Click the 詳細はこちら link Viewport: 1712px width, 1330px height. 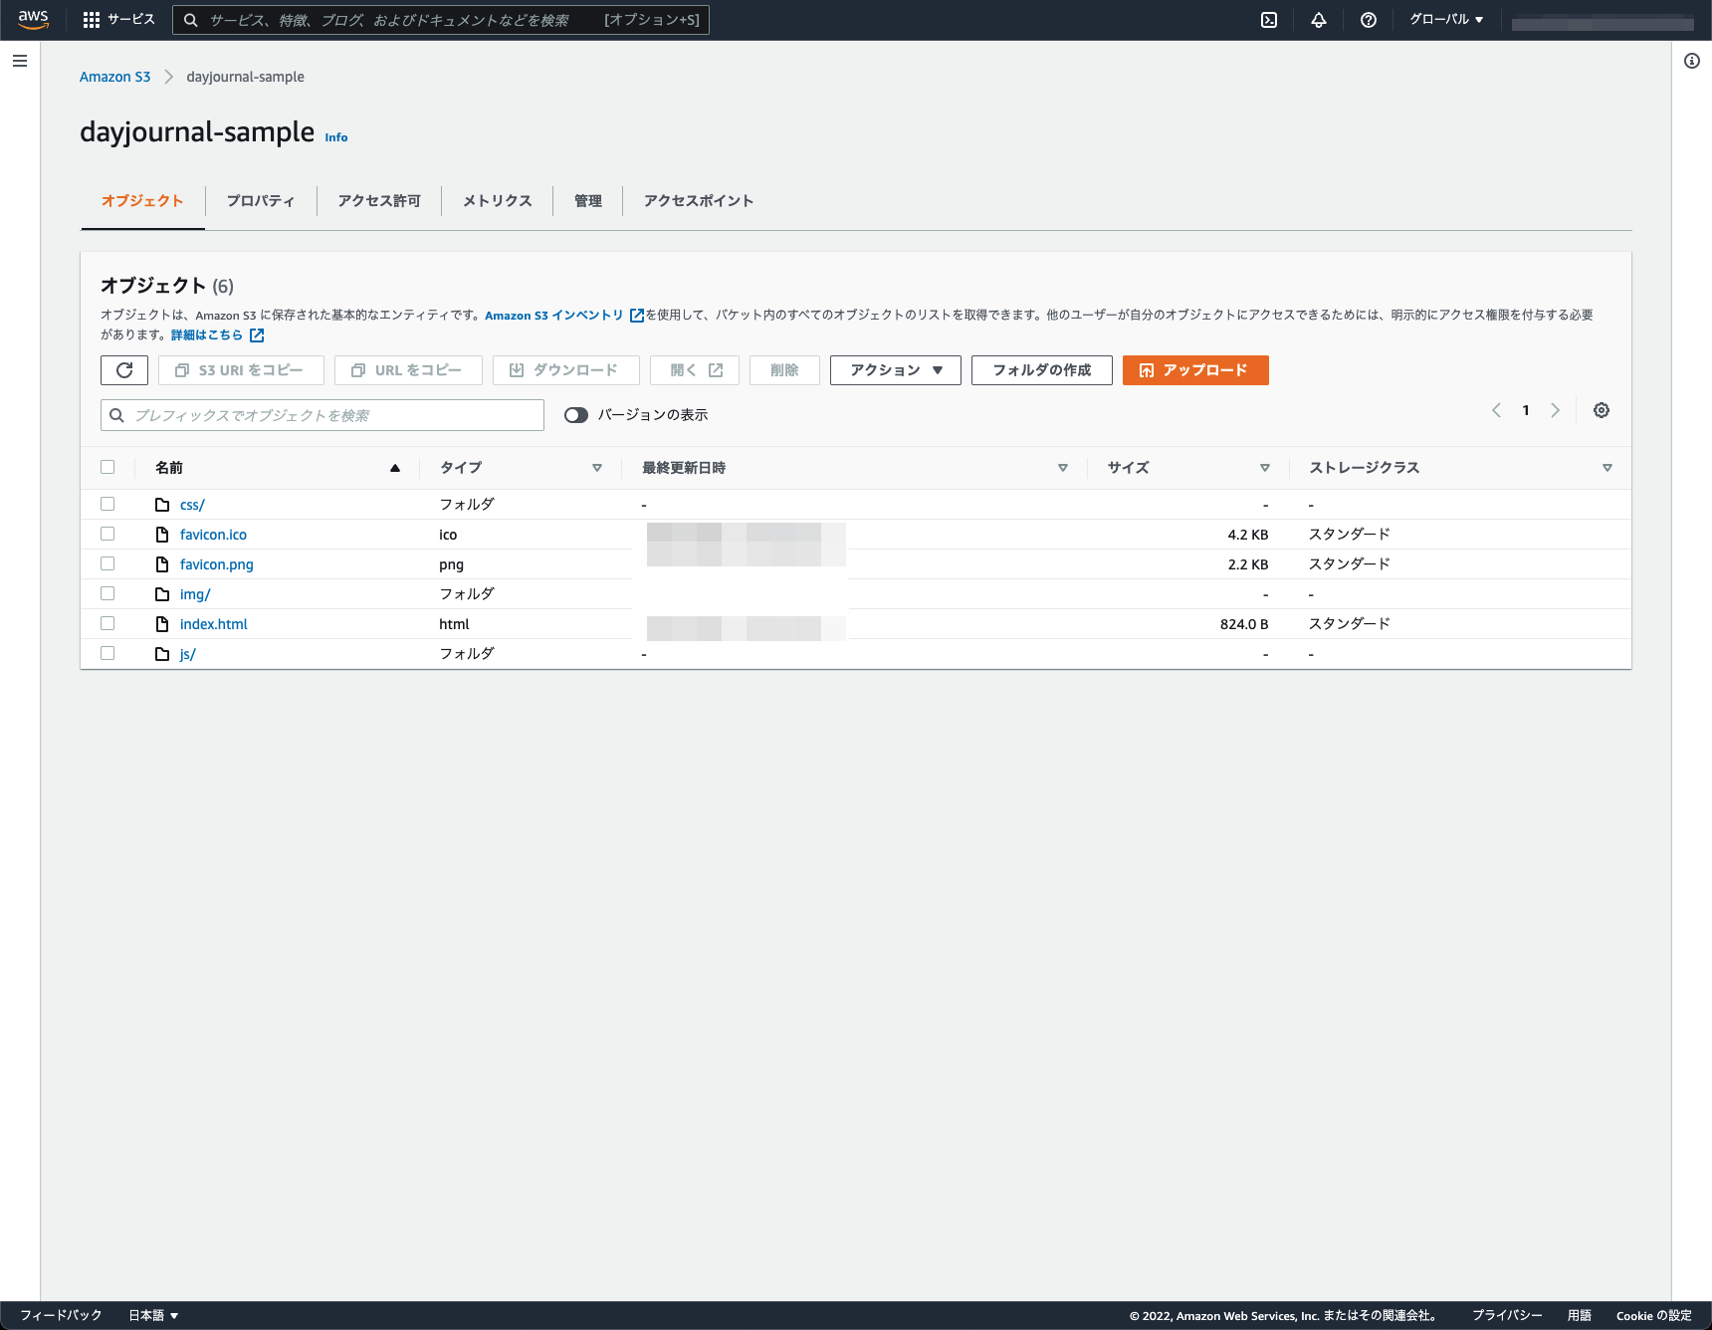[207, 335]
